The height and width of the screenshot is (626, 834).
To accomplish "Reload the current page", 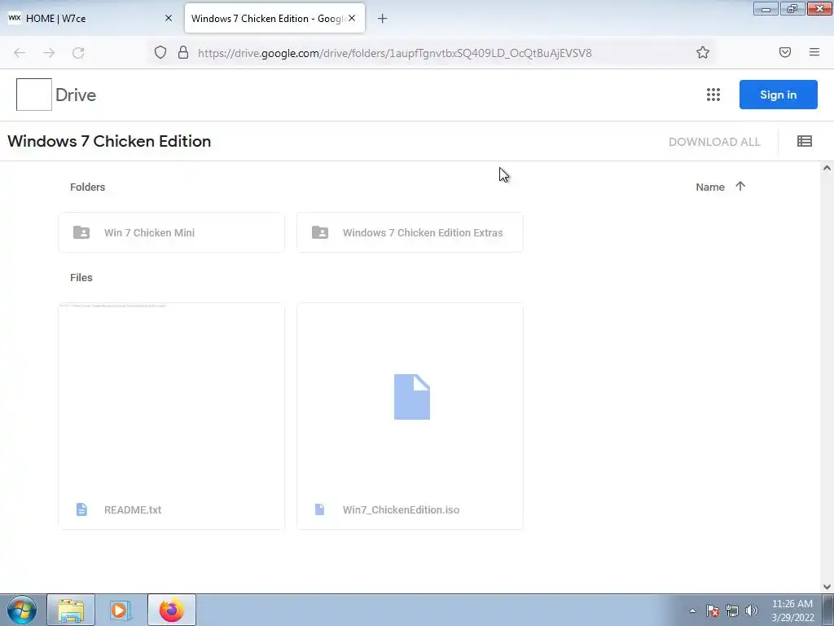I will 78,53.
